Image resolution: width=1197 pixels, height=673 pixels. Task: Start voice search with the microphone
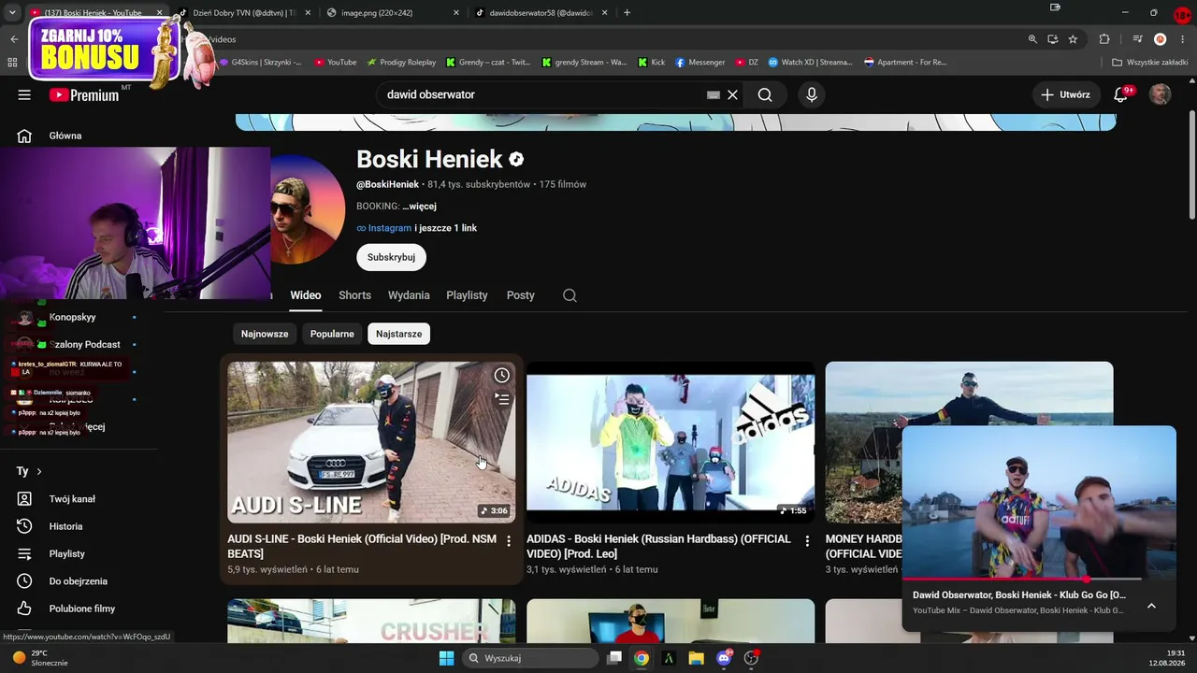812,94
